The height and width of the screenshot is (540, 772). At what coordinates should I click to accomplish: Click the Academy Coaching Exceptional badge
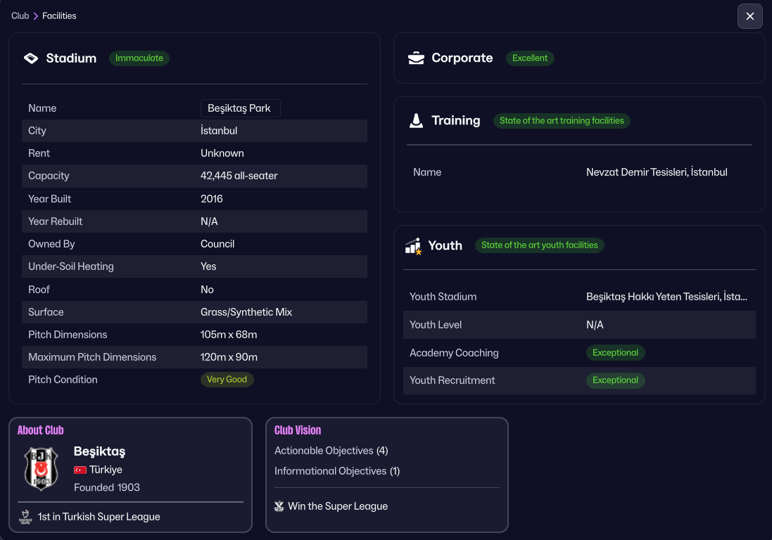[615, 353]
